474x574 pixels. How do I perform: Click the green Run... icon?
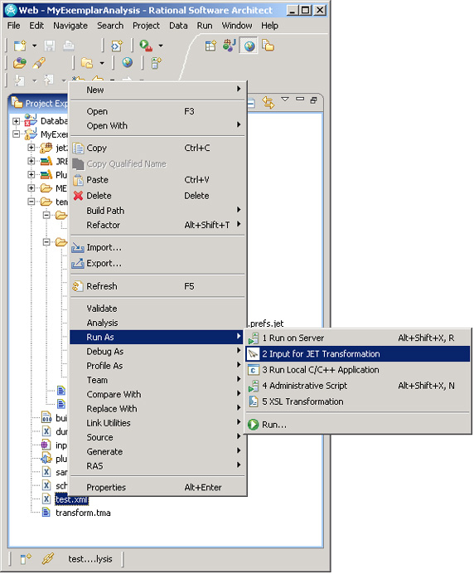click(253, 425)
